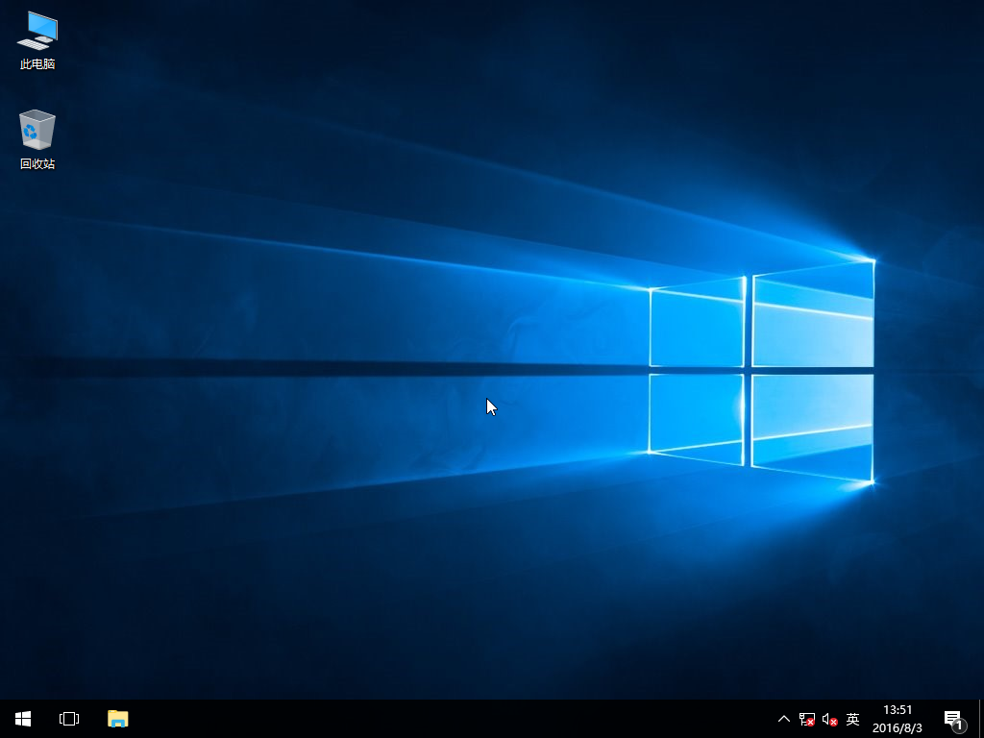Toggle the 英 input method indicator
Viewport: 984px width, 738px height.
[x=852, y=719]
